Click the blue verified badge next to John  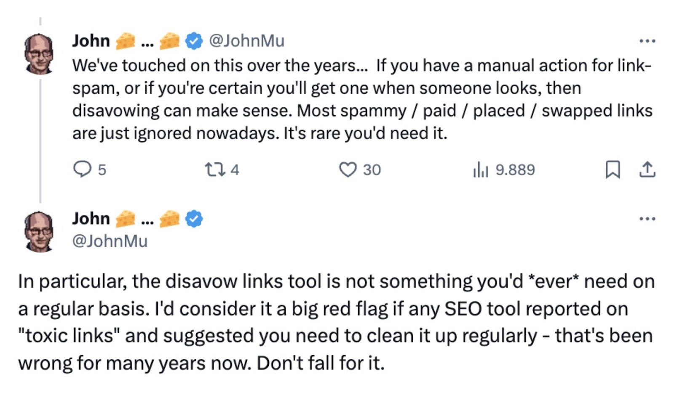[193, 40]
